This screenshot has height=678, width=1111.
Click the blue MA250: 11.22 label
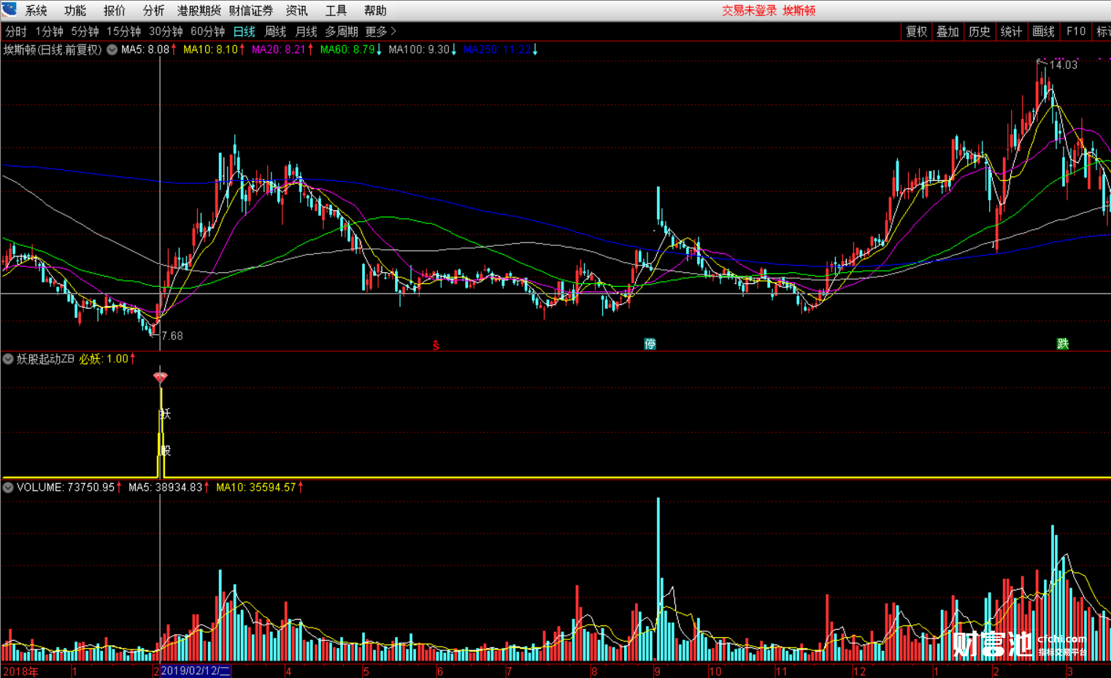[x=497, y=50]
